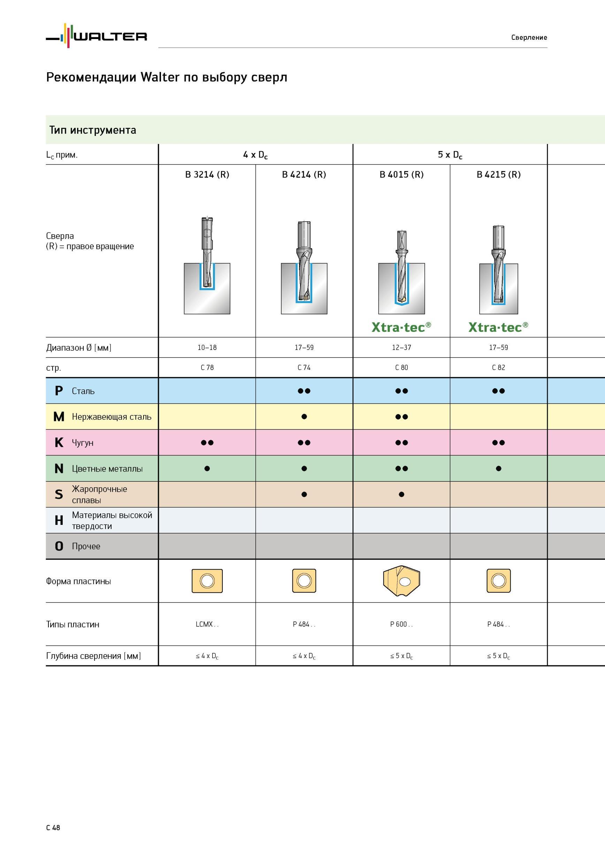Viewport: 605px width, 856px height.
Task: Click the 'Глубина сверления [мм]' row label
Action: pos(93,656)
